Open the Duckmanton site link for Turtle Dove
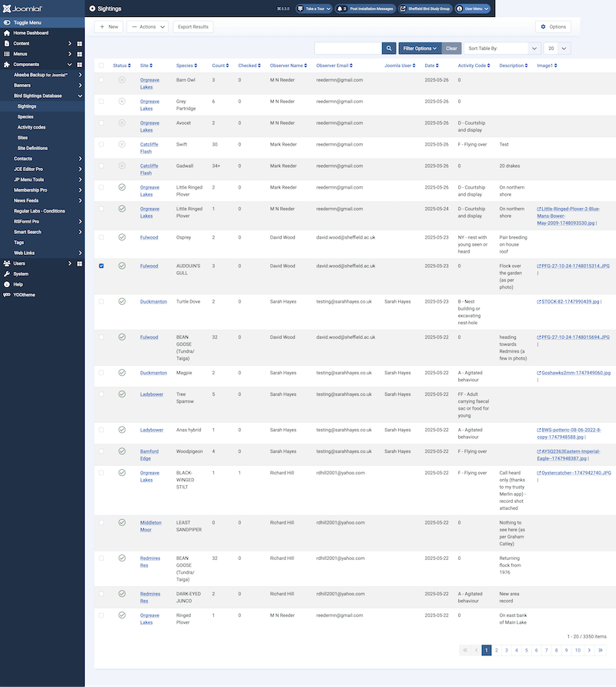This screenshot has height=687, width=616. coord(153,302)
